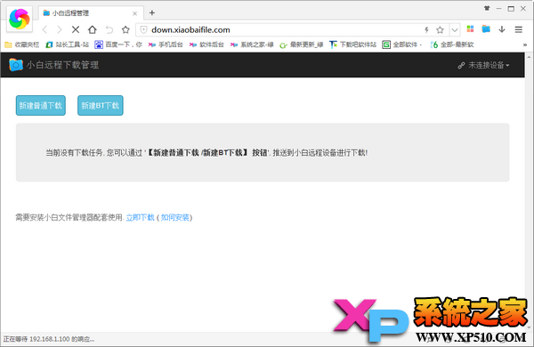This screenshot has height=347, width=534.
Task: Open the downloads arrow icon
Action: tap(502, 29)
